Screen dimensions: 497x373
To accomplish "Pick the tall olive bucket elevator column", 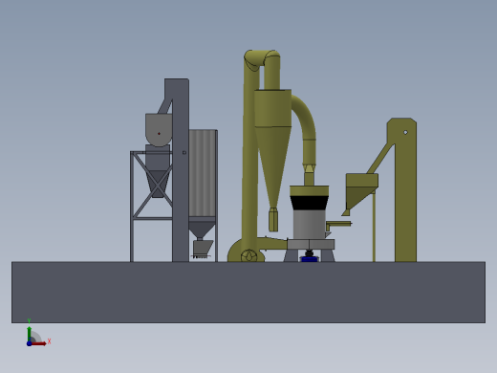I will (x=405, y=191).
